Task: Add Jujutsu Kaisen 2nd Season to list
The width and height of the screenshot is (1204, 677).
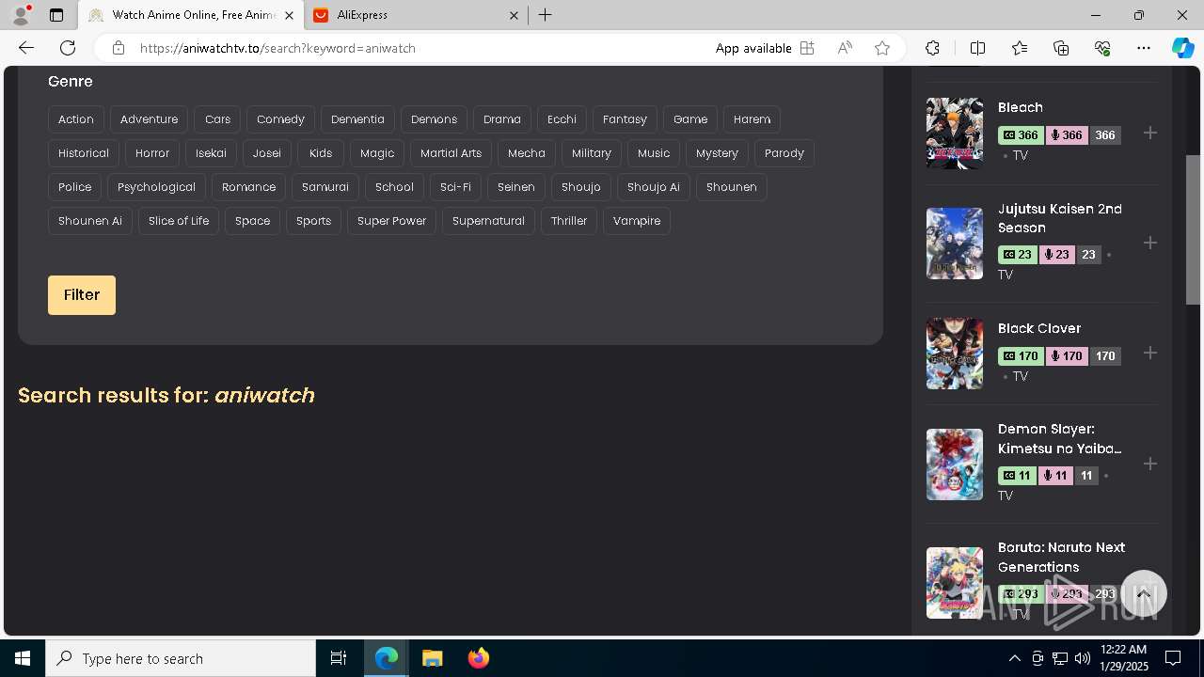Action: [1149, 243]
